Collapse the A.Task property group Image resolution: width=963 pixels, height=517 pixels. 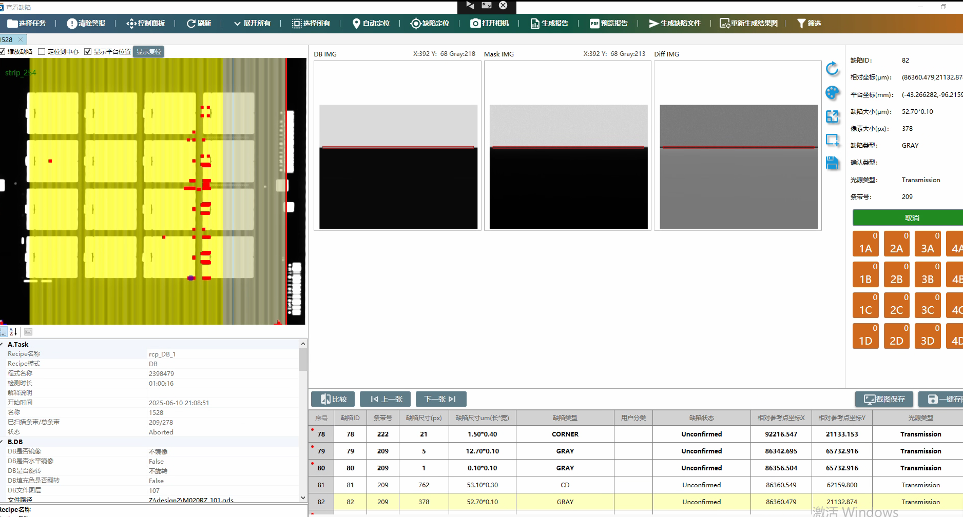tap(2, 344)
